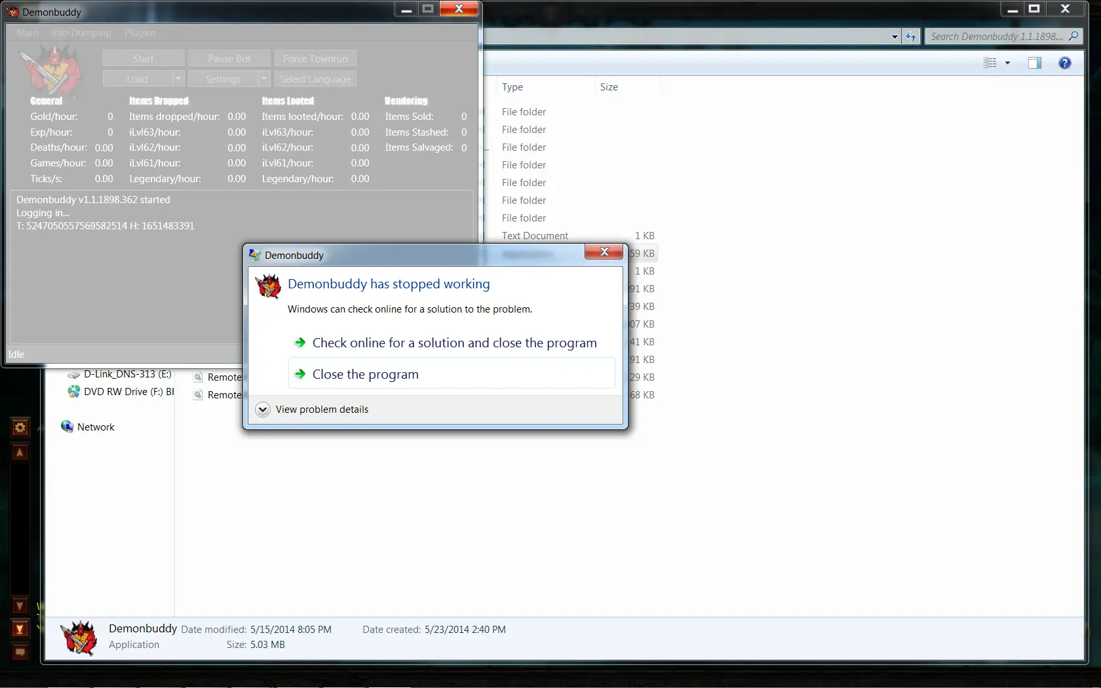Expand View problem details
This screenshot has width=1101, height=688.
pos(312,410)
